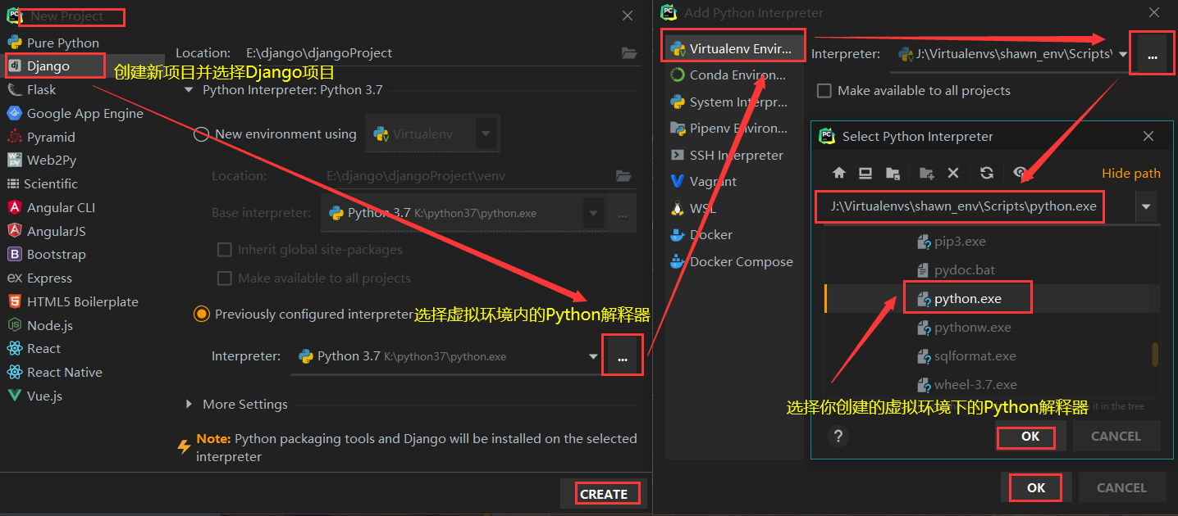Delete selected file in file chooser toolbar
The height and width of the screenshot is (516, 1178).
[952, 173]
